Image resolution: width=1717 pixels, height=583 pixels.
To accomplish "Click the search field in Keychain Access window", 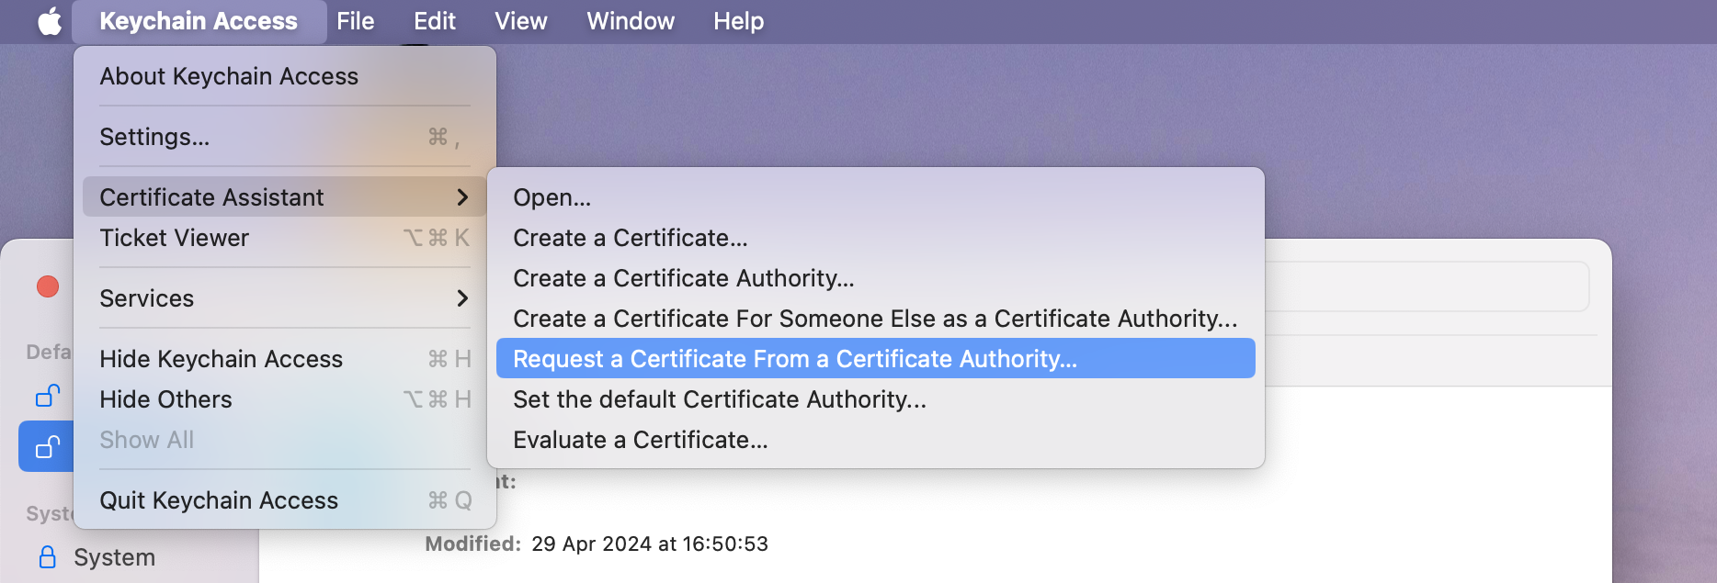I will pyautogui.click(x=1427, y=286).
